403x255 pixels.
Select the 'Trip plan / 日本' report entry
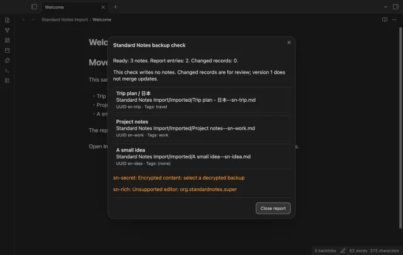201,100
